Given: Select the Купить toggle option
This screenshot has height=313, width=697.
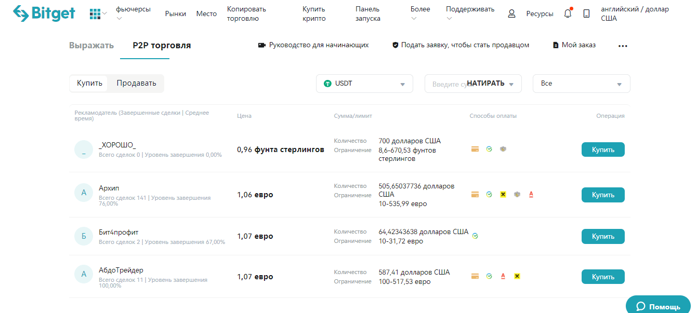Looking at the screenshot, I should [x=89, y=83].
